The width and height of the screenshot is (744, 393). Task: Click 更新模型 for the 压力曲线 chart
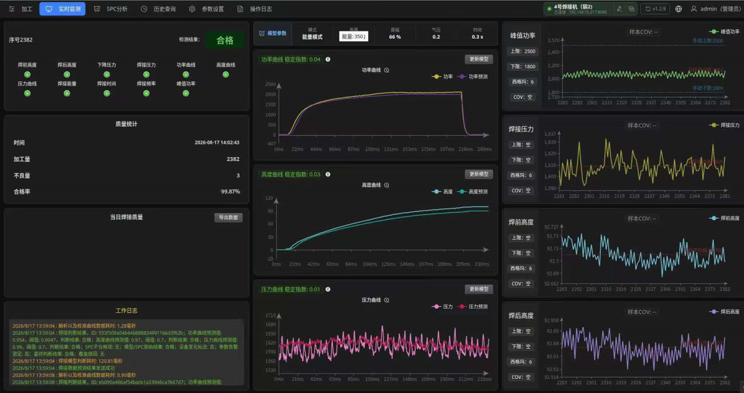click(x=479, y=289)
